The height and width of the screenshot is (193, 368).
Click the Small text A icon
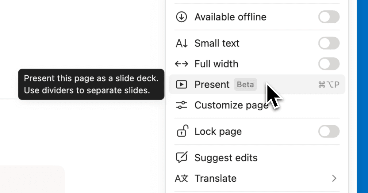tap(182, 43)
